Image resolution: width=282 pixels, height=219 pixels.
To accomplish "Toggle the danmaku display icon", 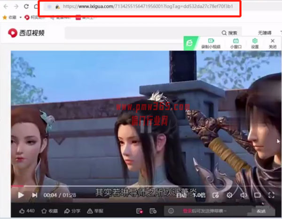I will (x=140, y=211).
